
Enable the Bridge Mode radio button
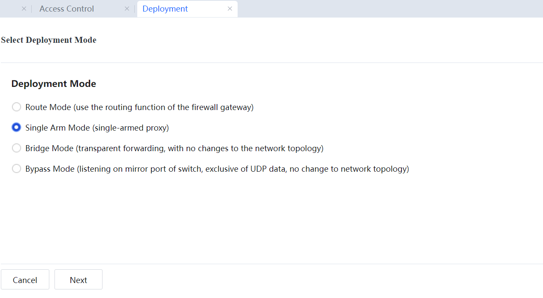click(x=16, y=148)
